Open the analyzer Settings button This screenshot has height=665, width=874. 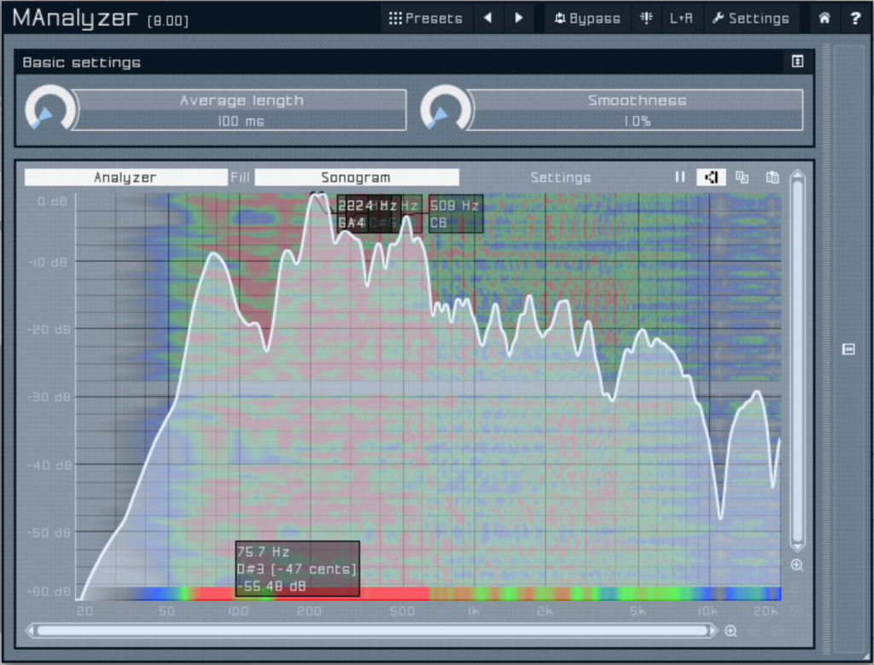560,178
